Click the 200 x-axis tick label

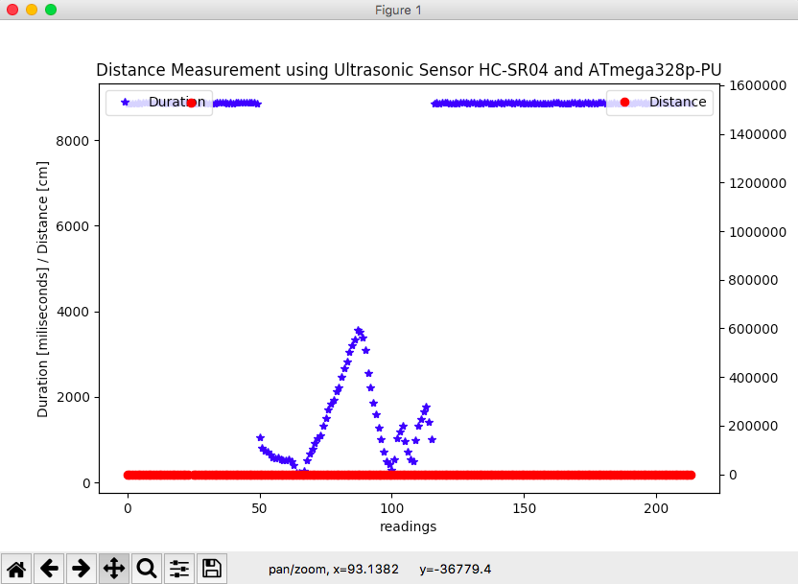[x=656, y=508]
